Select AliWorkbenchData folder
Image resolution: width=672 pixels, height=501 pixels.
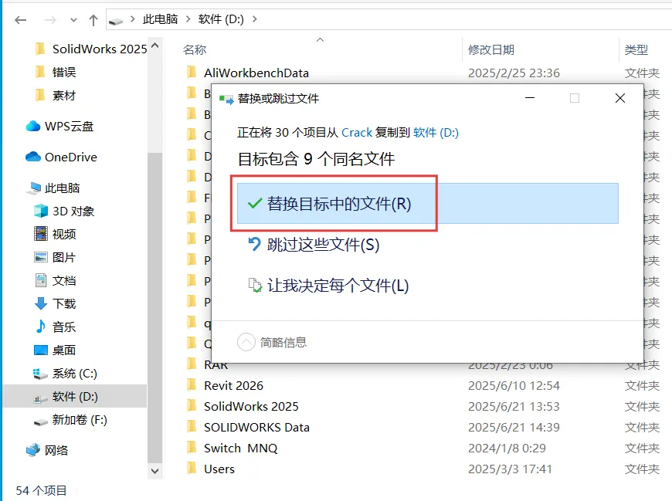[256, 73]
